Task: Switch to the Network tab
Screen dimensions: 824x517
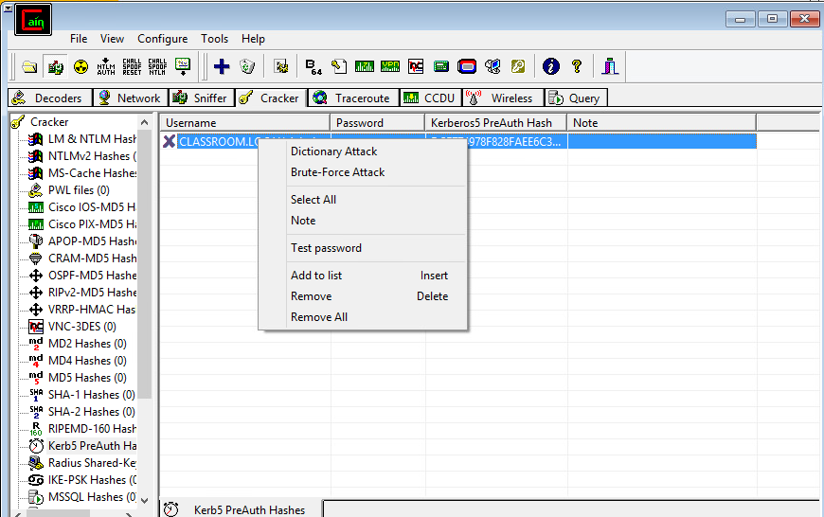Action: coord(131,98)
